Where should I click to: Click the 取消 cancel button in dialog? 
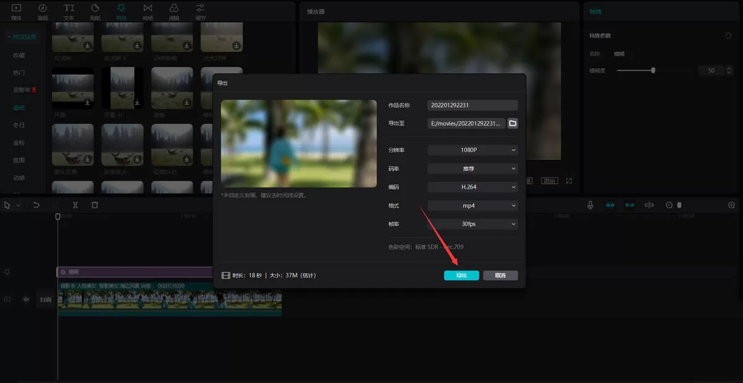tap(500, 275)
